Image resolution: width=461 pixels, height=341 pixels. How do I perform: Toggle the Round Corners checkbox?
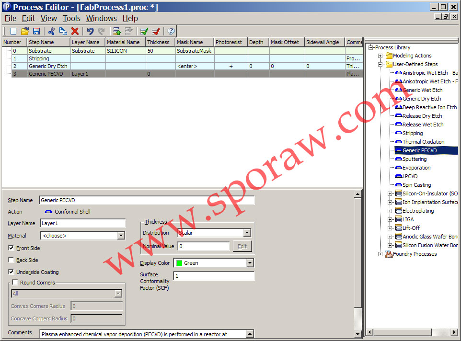coord(15,283)
